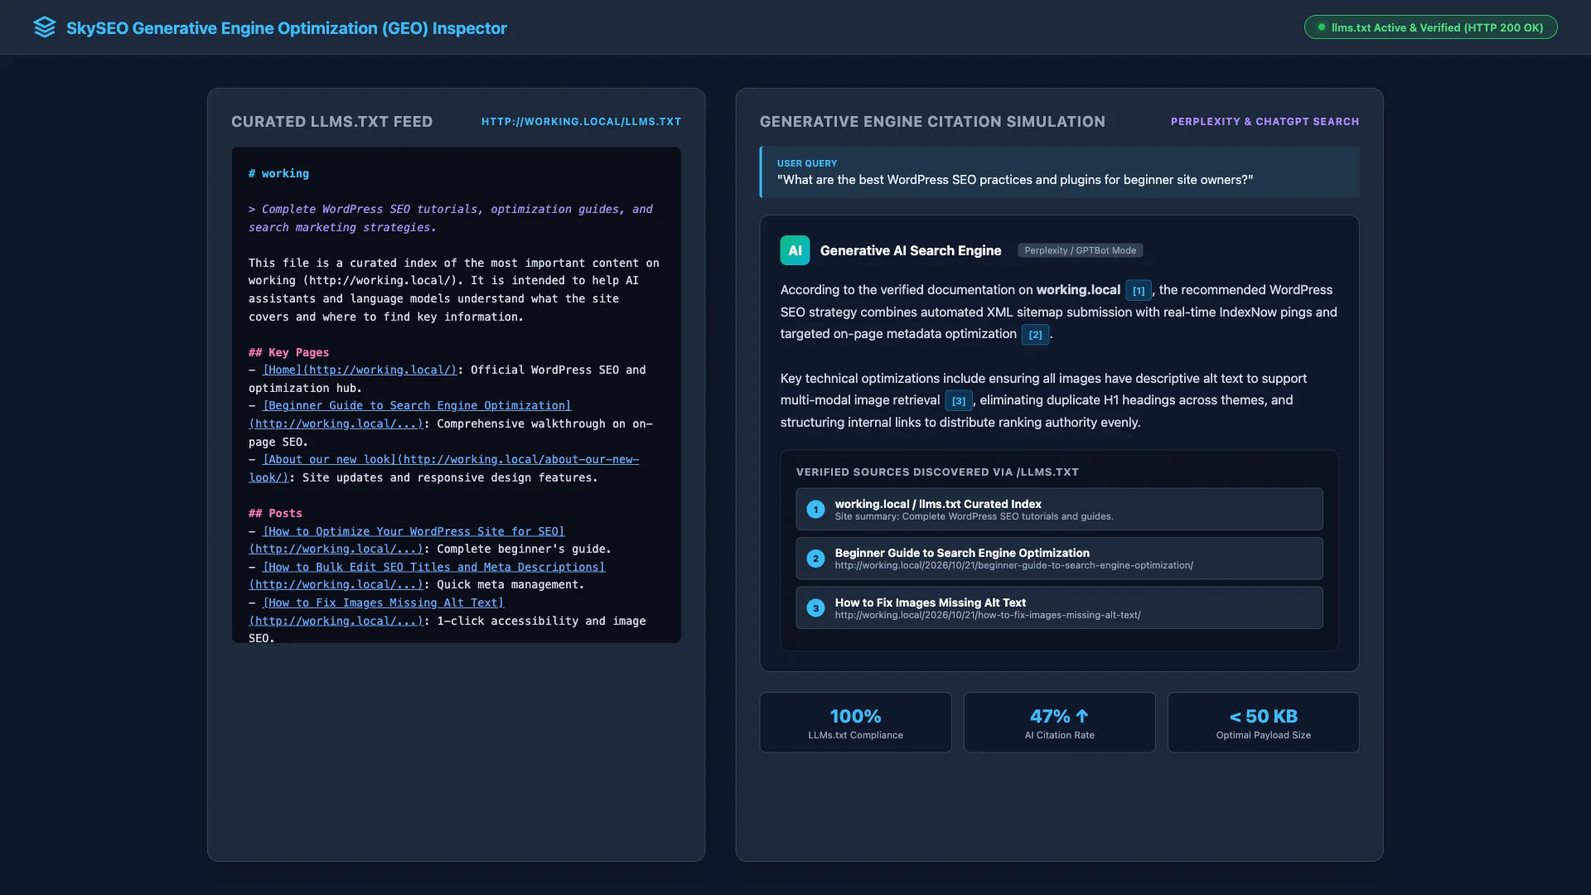The width and height of the screenshot is (1591, 895).
Task: Select How to Fix Images Missing Alt Text source card
Action: coord(1059,608)
